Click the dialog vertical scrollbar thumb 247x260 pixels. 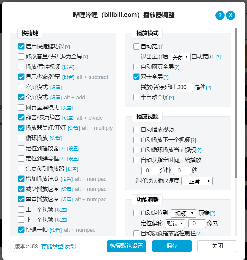pos(236,103)
